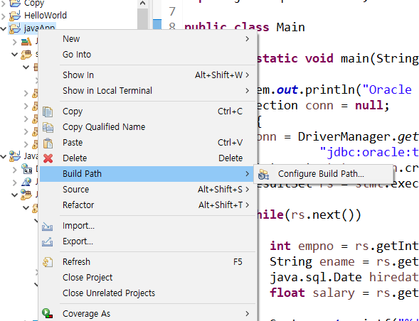This screenshot has width=419, height=321.
Task: Choose Copy Qualified Name
Action: pyautogui.click(x=148, y=127)
